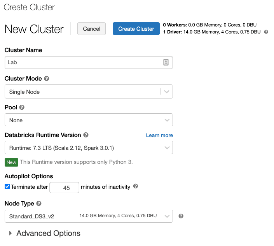
Task: Click the help icon next to Pool
Action: (22, 107)
